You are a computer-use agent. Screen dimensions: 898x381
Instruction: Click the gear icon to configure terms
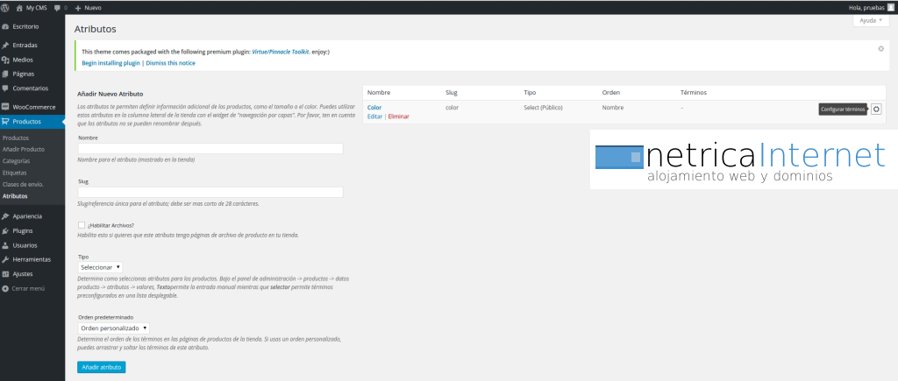[876, 109]
